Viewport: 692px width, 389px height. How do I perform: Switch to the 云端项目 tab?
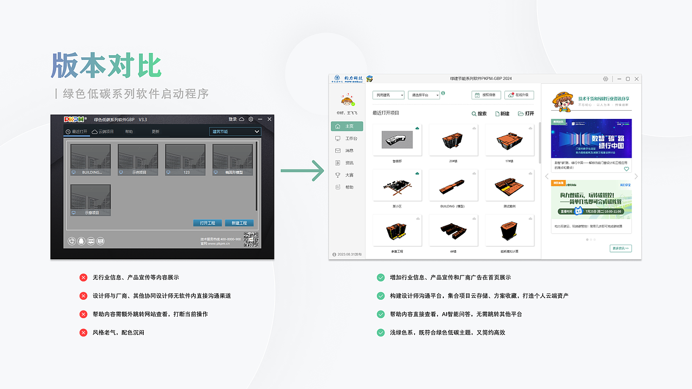(x=102, y=131)
